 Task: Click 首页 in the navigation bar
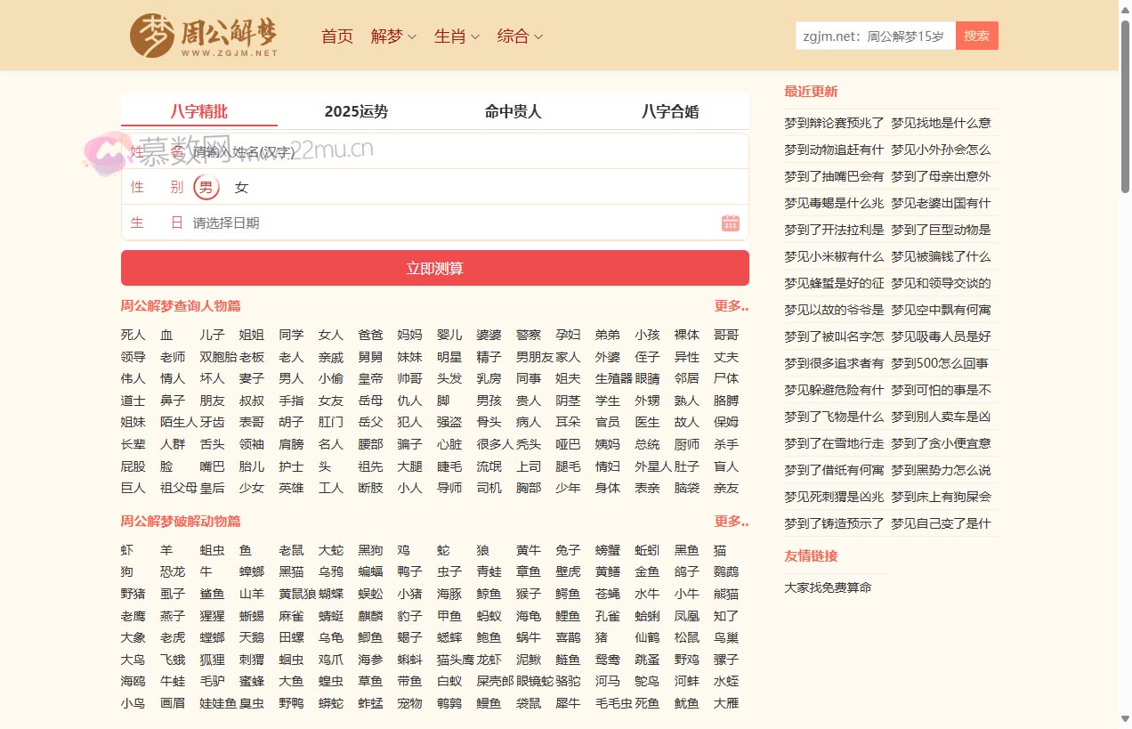pos(336,36)
